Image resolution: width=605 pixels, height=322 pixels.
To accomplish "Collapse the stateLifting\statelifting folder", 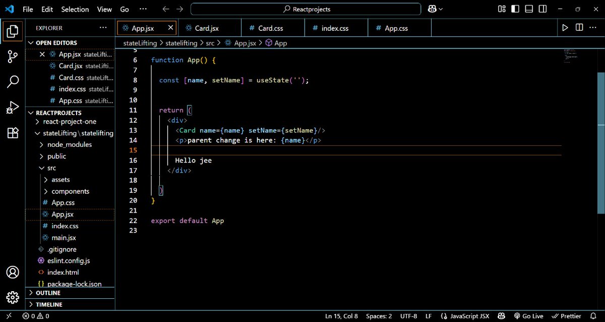I will (x=70, y=133).
